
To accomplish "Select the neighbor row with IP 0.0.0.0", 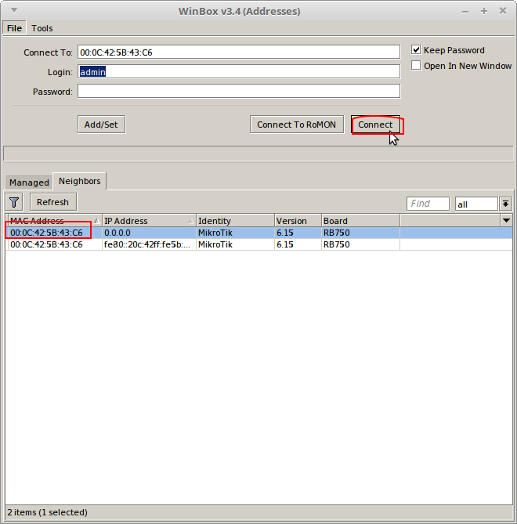I will [258, 233].
